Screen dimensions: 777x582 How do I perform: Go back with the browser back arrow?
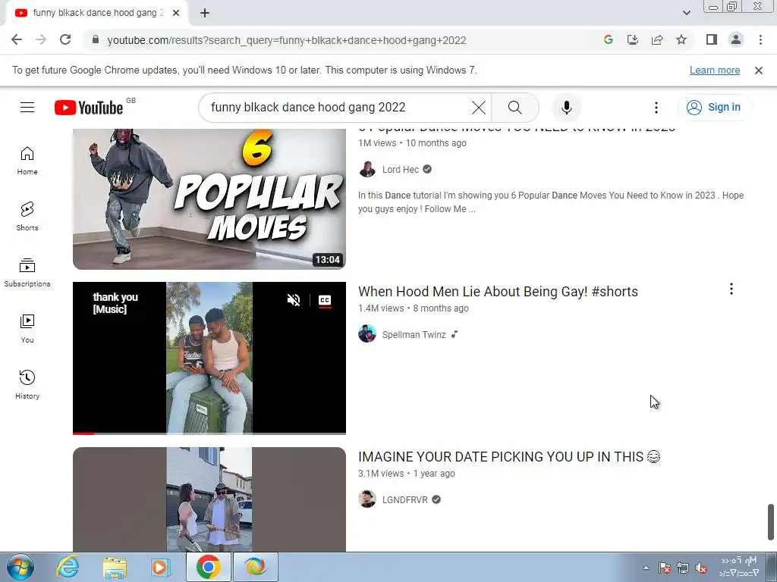click(17, 40)
